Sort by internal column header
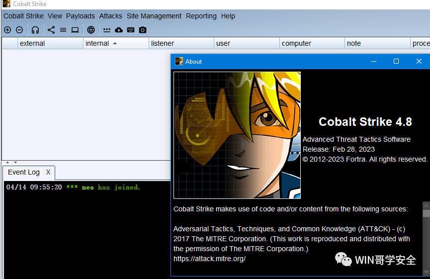 [116, 43]
